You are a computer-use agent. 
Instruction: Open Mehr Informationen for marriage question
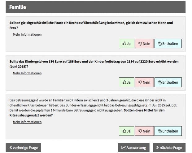point(27,35)
